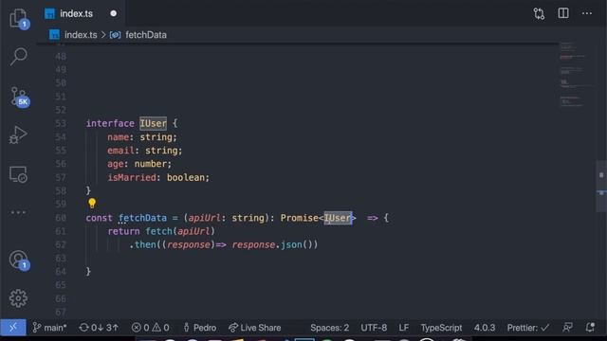Switch git branch via main* indicator
This screenshot has width=607, height=341.
tap(50, 328)
